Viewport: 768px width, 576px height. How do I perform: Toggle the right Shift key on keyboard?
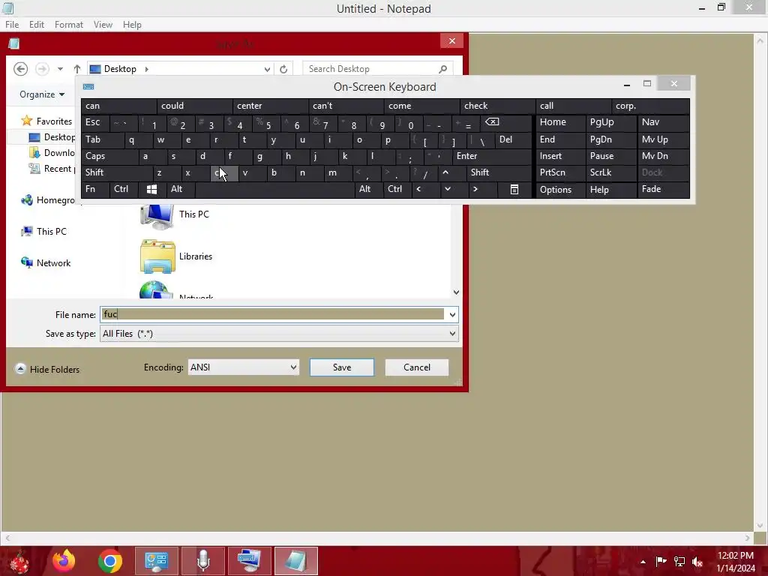point(499,172)
